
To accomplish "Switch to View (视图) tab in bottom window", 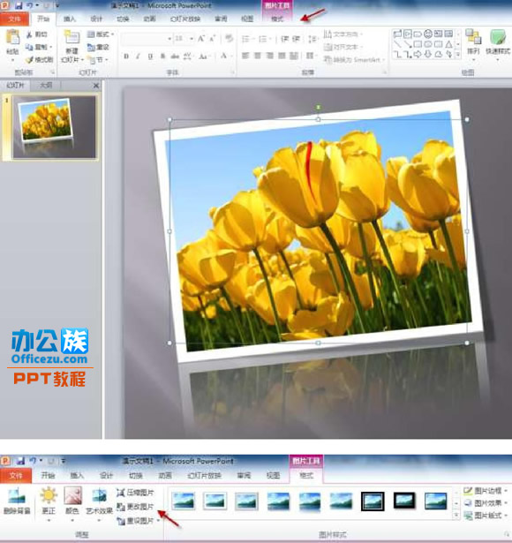I will [x=273, y=475].
